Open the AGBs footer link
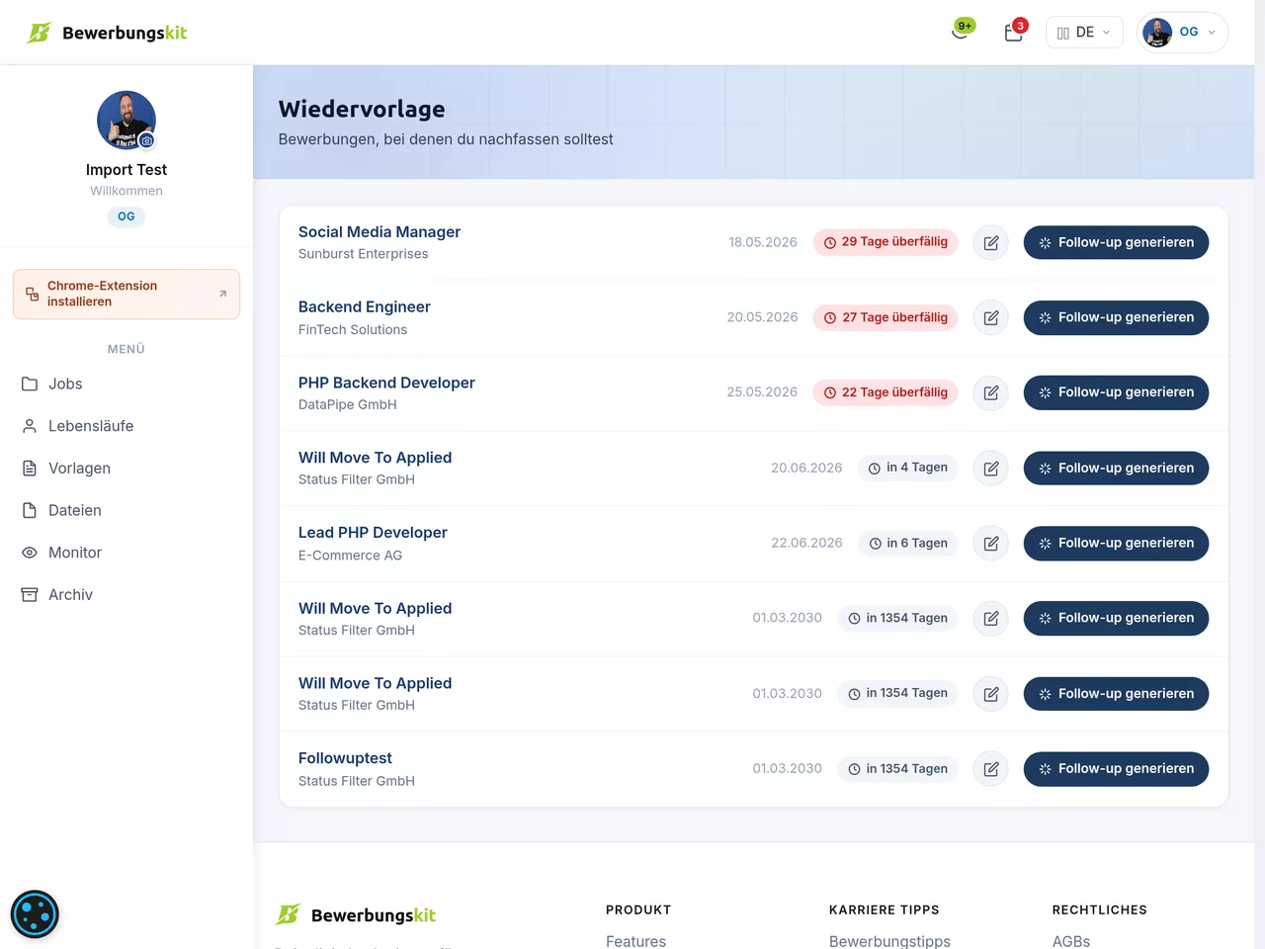The image size is (1265, 949). (1071, 941)
